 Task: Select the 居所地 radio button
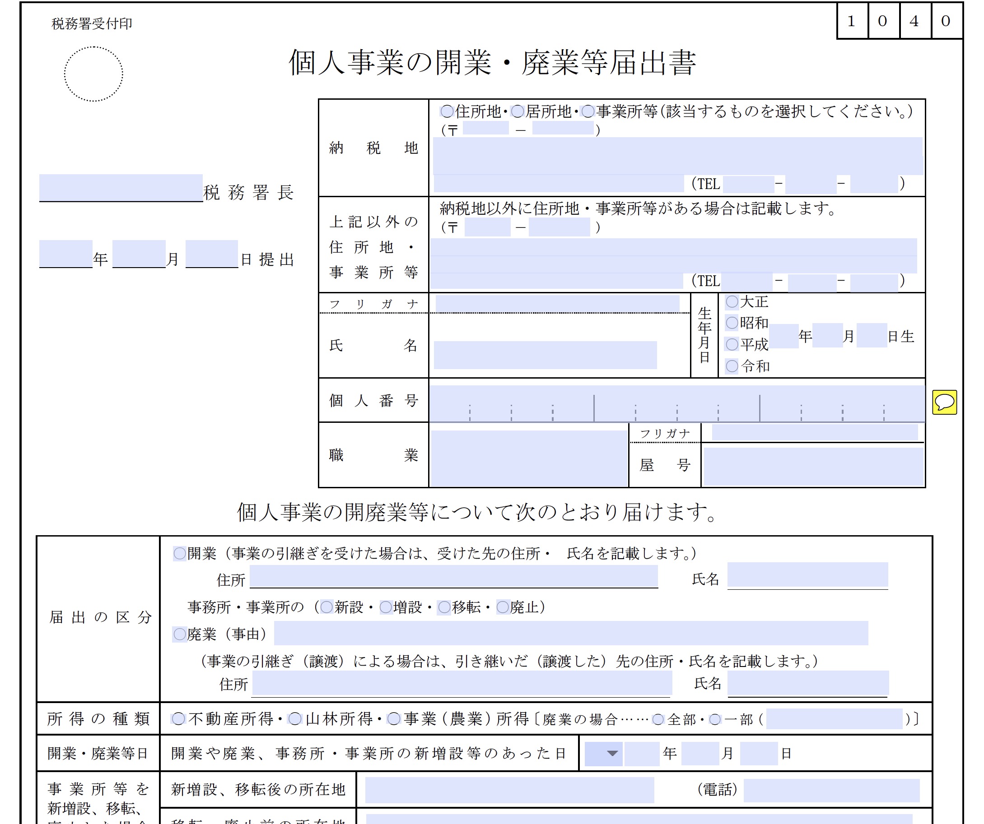tap(518, 111)
